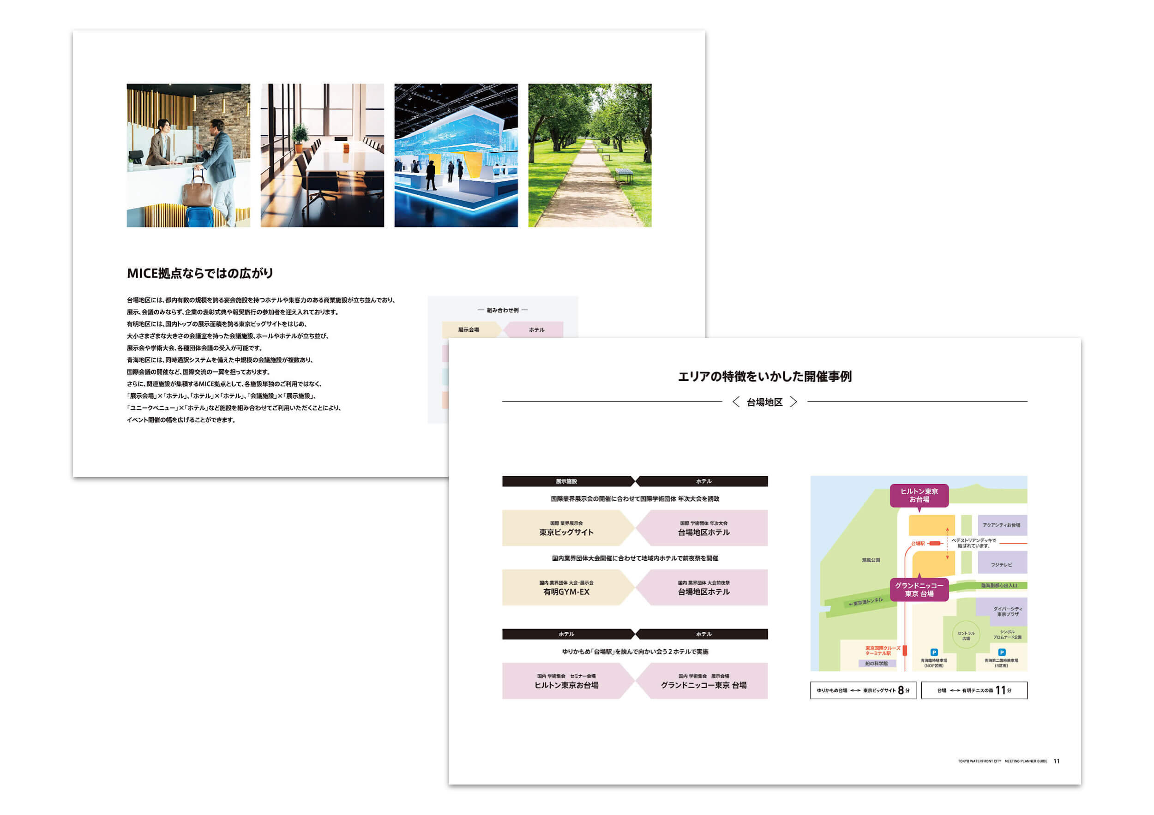Click the TOKYO WATERFRONT CITY footer text

click(979, 761)
